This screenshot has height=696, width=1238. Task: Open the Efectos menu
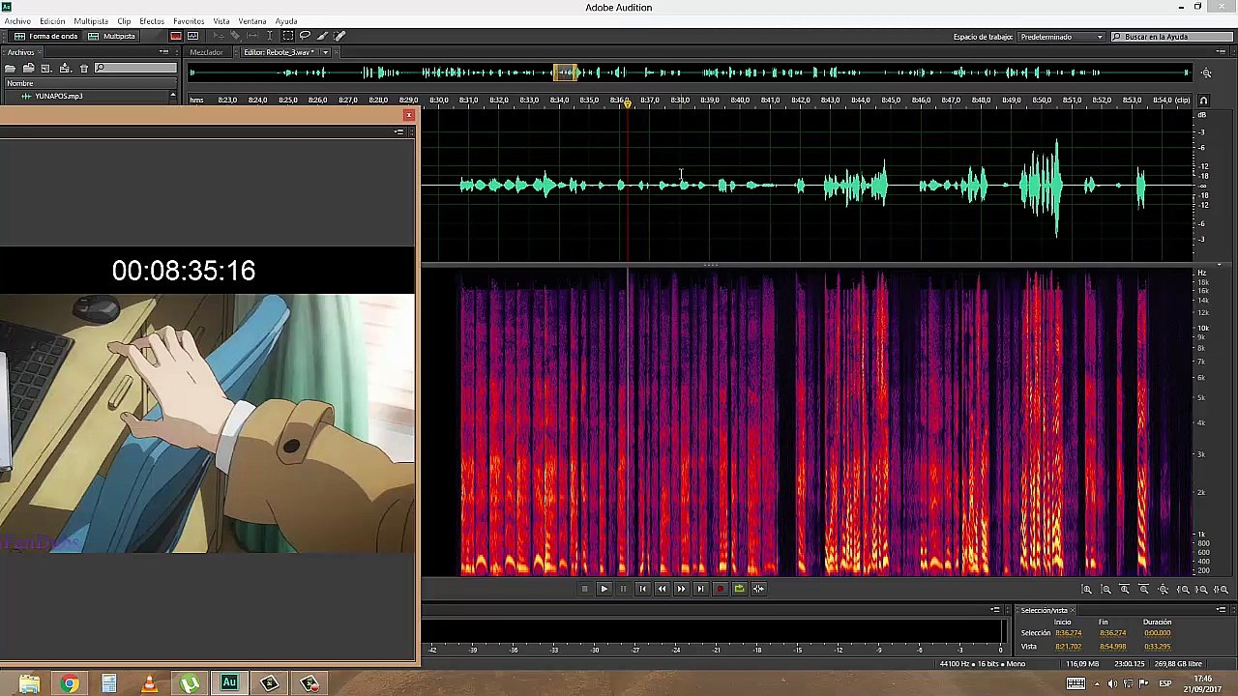pos(152,21)
